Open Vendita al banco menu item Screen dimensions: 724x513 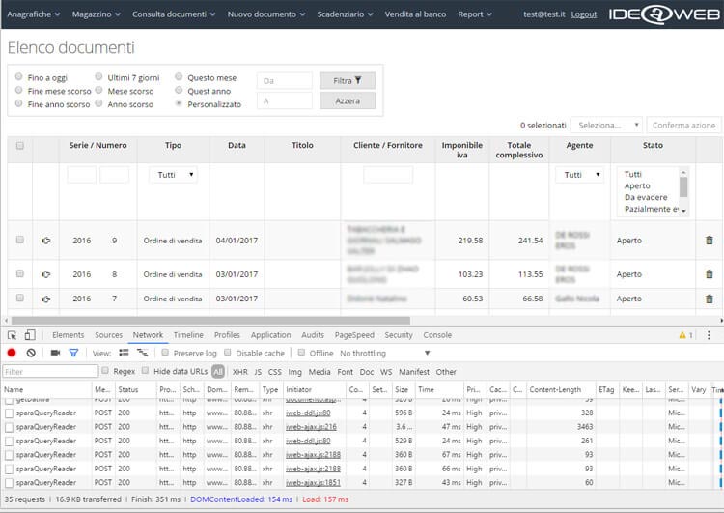click(415, 14)
